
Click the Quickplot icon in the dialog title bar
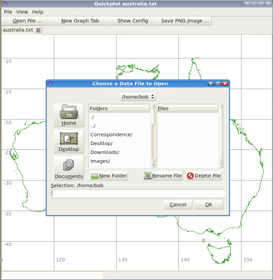[x=50, y=83]
